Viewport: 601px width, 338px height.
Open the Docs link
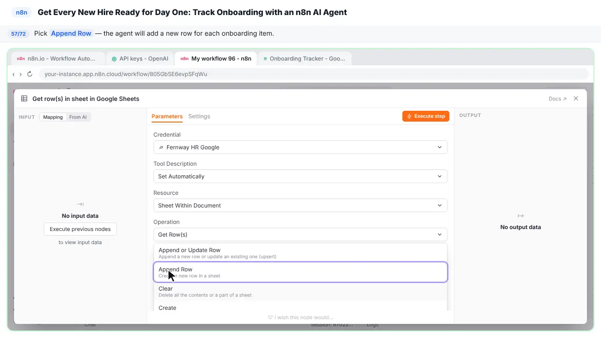click(x=557, y=99)
